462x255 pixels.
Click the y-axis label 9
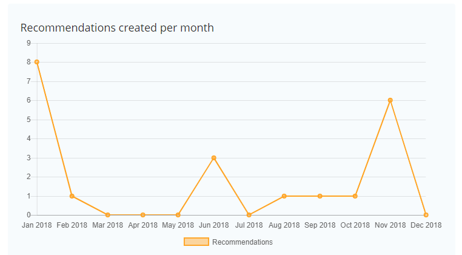click(28, 43)
